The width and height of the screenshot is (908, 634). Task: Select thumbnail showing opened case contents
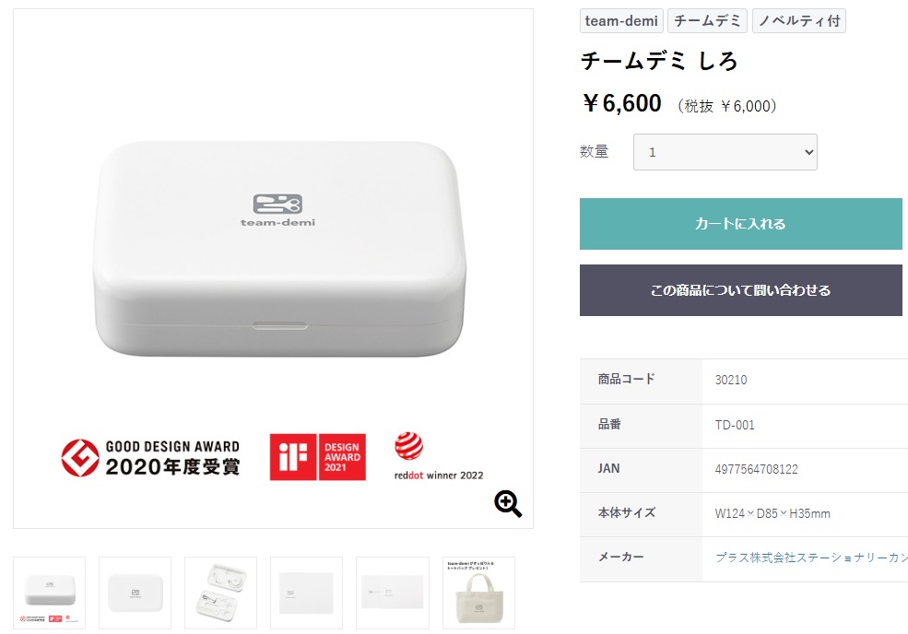coord(221,593)
